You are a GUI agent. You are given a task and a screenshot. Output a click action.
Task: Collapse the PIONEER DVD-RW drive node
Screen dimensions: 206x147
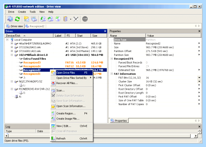(x=12, y=89)
